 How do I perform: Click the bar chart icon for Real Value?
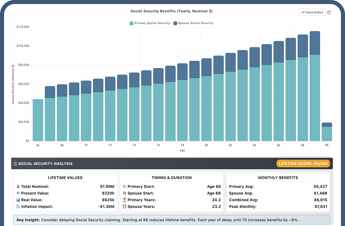click(18, 200)
